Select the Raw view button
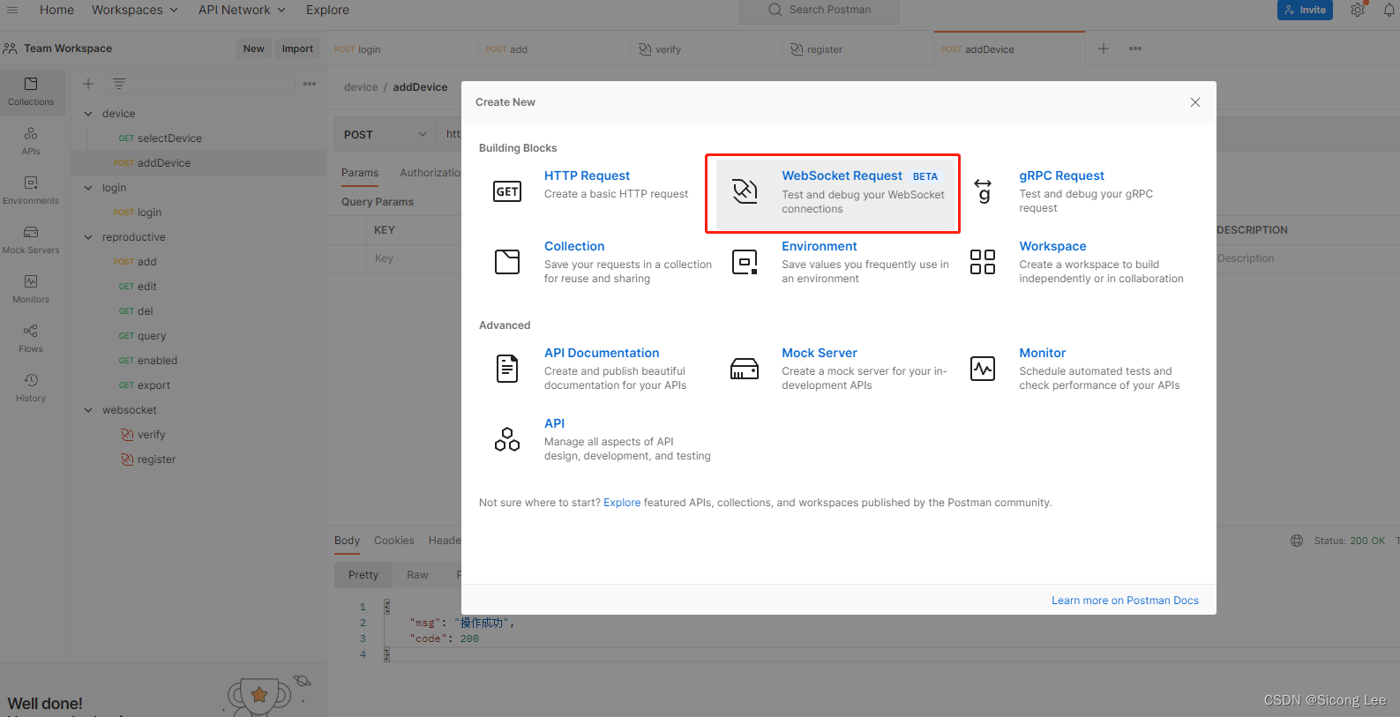 [x=417, y=575]
